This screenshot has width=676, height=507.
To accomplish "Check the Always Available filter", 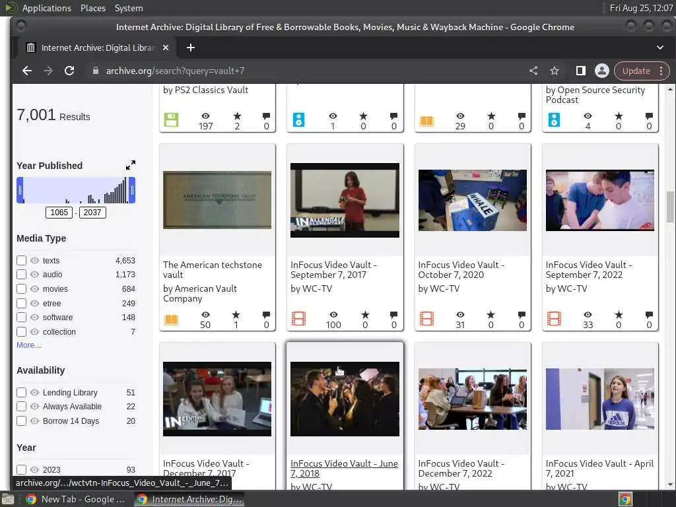I will coord(22,407).
